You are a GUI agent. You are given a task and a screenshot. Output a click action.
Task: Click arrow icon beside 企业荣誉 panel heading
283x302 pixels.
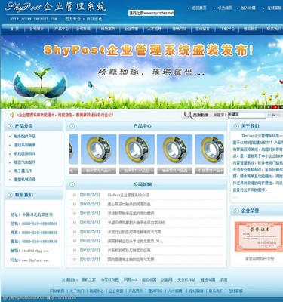235,211
